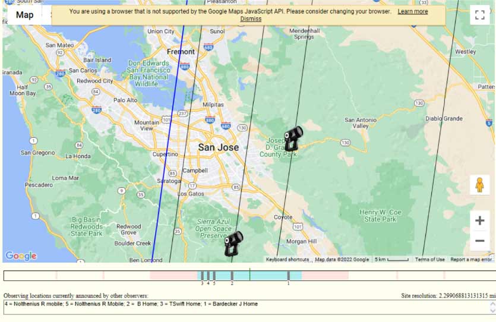Screen dimensions: 496x322
Task: Click the green centerline mark on path bar
Action: click(x=249, y=274)
